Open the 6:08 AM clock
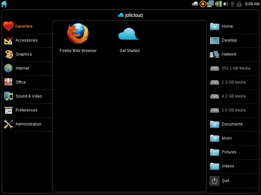 [x=252, y=4]
